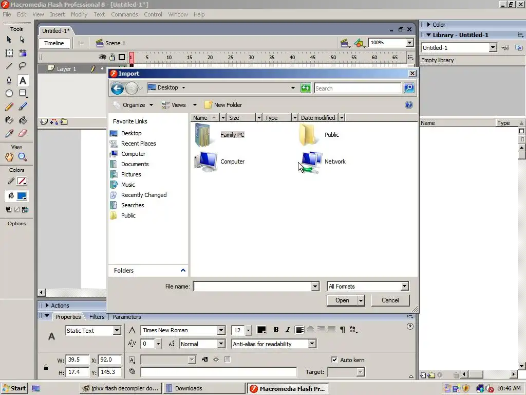Select the Text tool
The height and width of the screenshot is (395, 526).
pos(23,80)
